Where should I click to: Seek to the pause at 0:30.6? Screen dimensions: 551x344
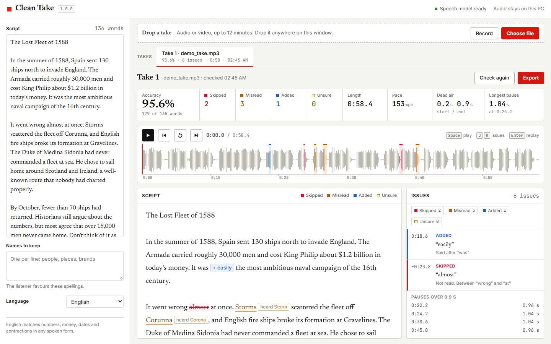pyautogui.click(x=475, y=322)
